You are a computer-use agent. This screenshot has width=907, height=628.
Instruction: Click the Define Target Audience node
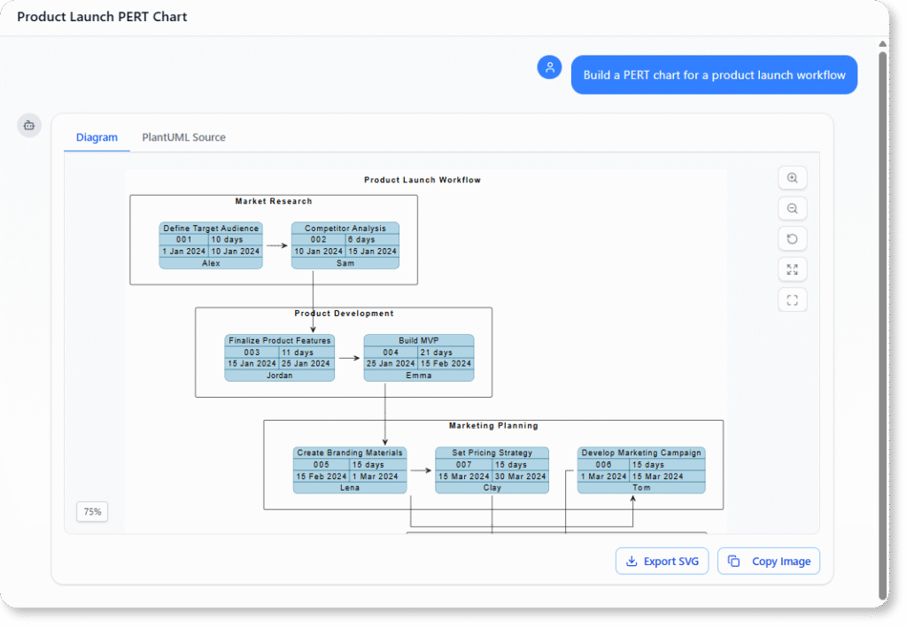211,244
